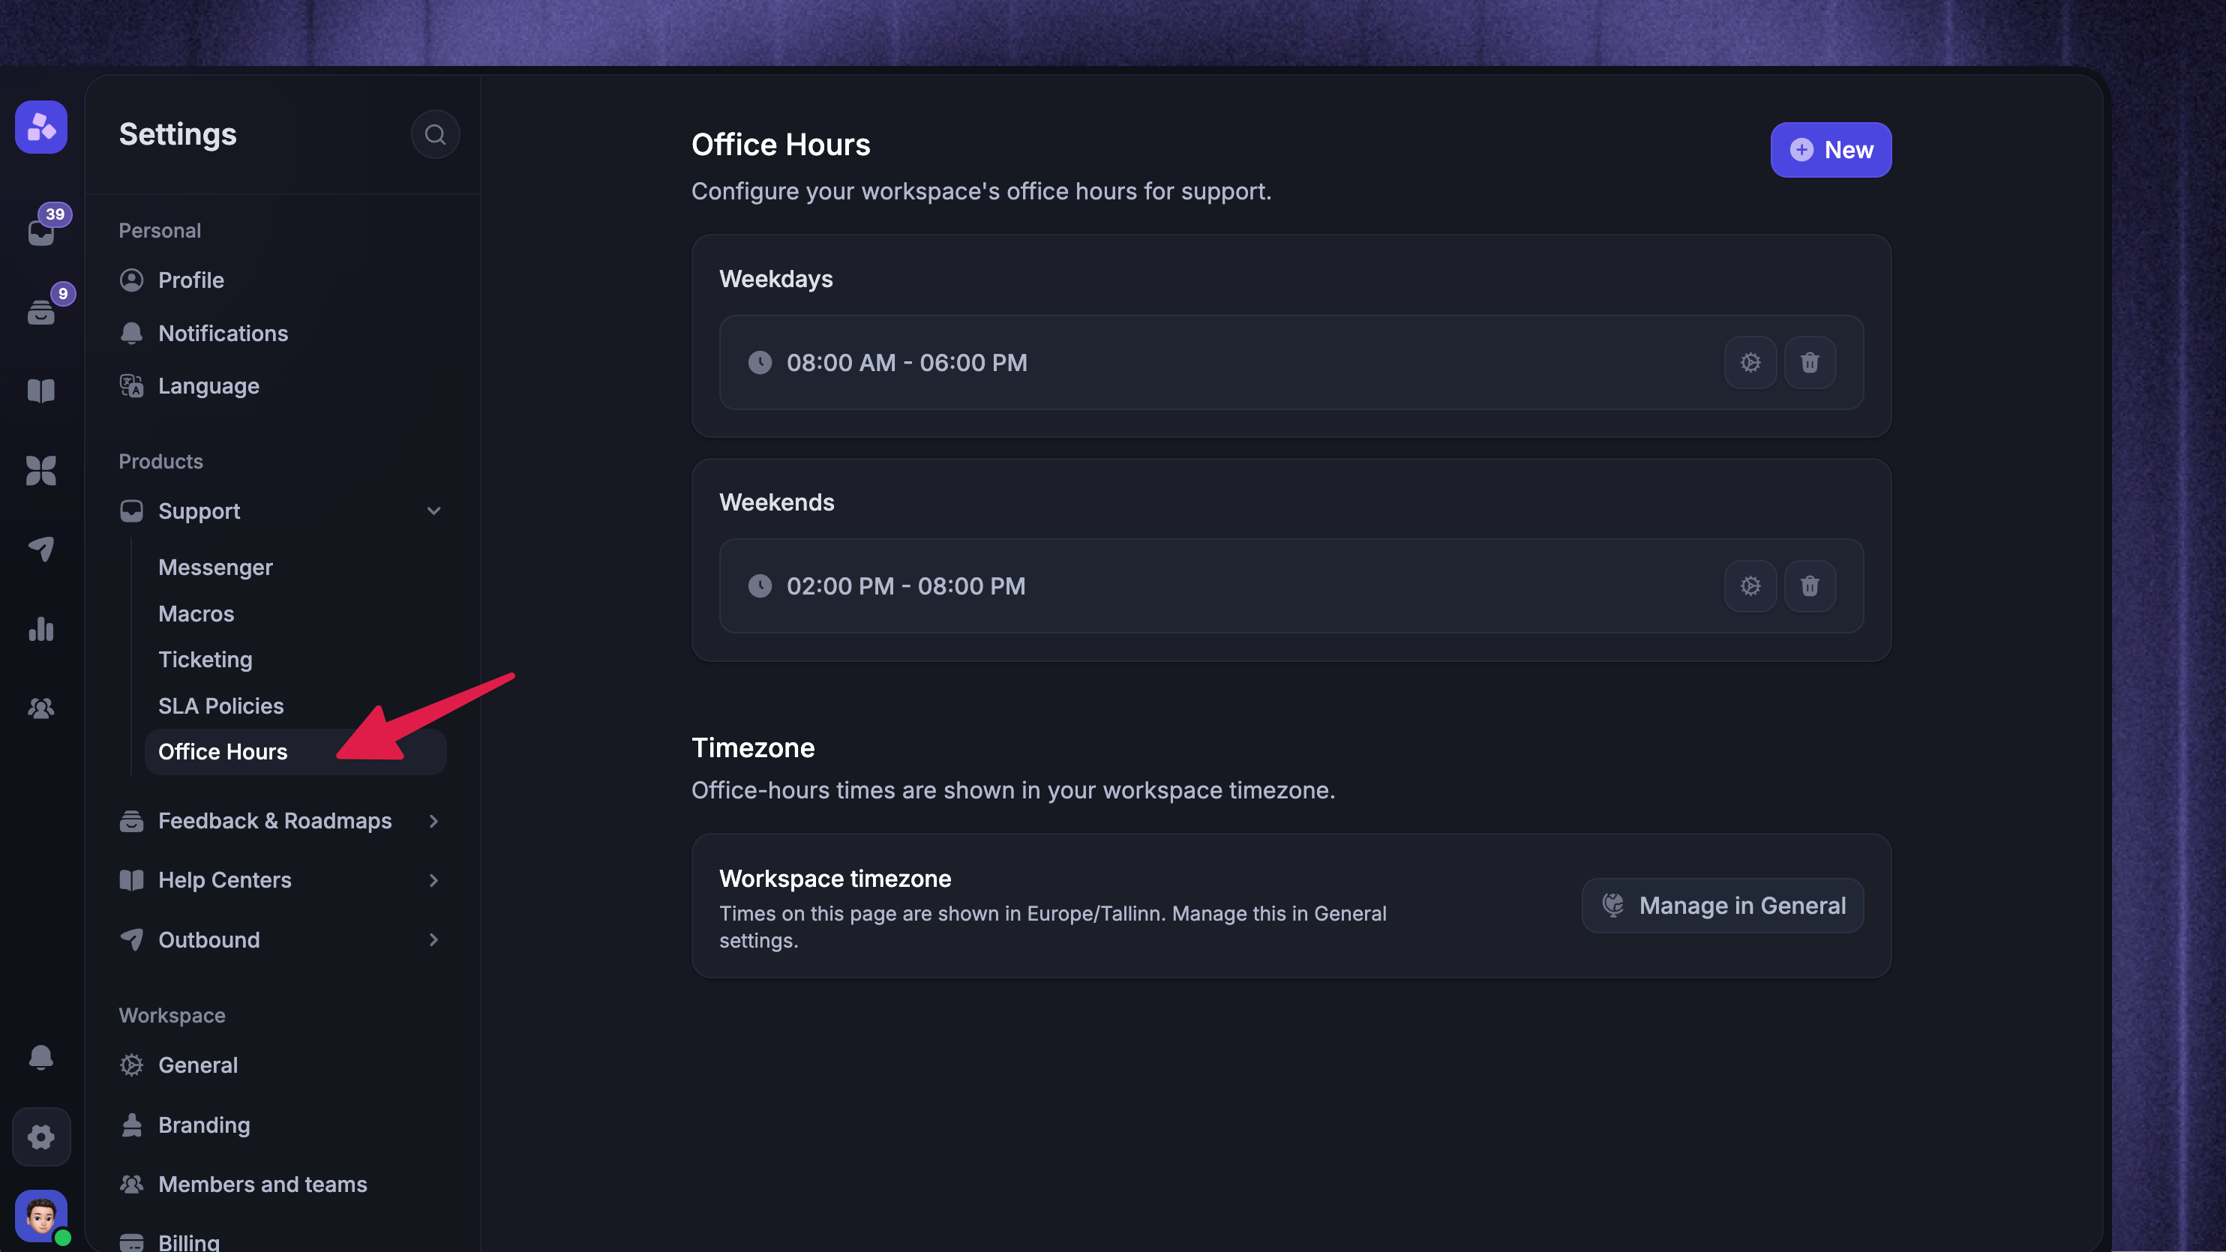Click the Weekends heading

tap(777, 502)
